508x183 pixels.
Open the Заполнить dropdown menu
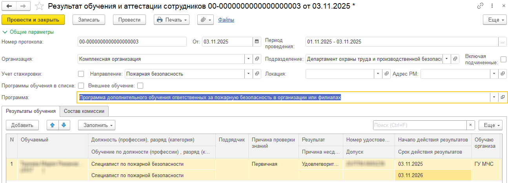coord(97,125)
